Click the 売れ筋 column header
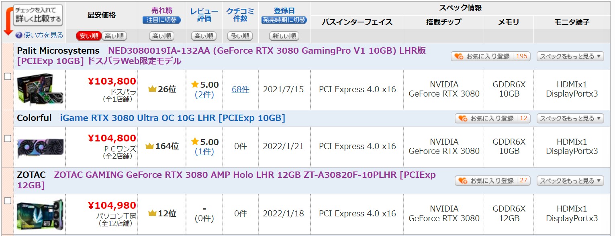This screenshot has height=236, width=615. 161,11
